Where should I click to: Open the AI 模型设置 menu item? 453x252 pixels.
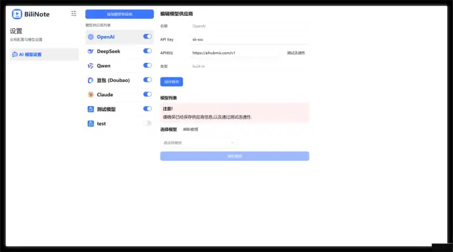(x=44, y=54)
